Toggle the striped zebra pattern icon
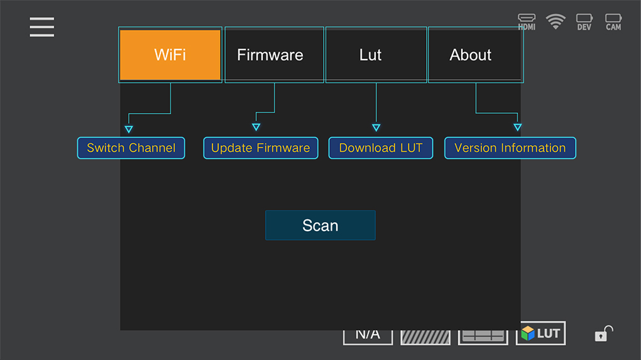Screen dimensions: 641x360 pos(425,336)
